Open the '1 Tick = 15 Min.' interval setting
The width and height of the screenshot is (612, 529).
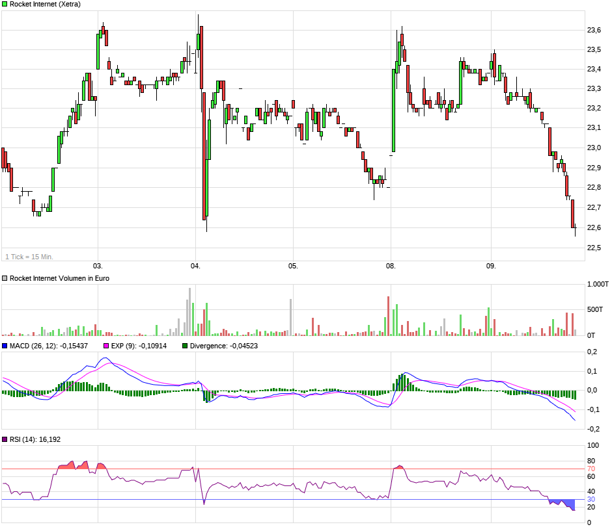(x=31, y=256)
